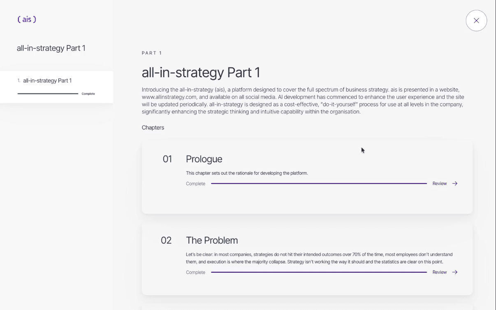Click the ais logo
Image resolution: width=496 pixels, height=310 pixels.
[x=27, y=19]
